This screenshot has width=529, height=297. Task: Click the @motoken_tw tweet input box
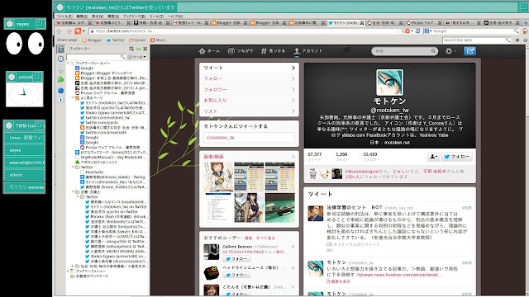(249, 138)
